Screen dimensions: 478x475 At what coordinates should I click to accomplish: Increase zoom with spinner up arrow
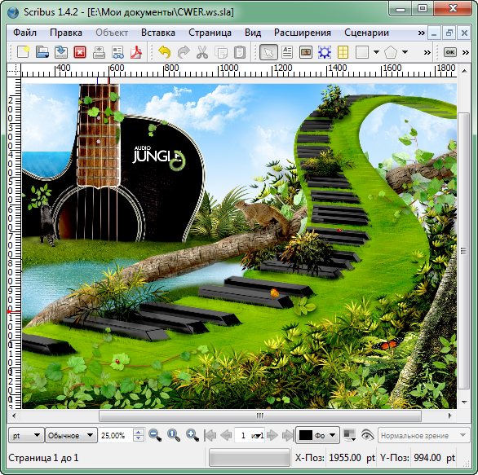[139, 432]
